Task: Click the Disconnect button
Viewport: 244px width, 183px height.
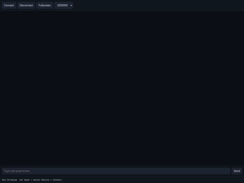Action: click(x=26, y=5)
